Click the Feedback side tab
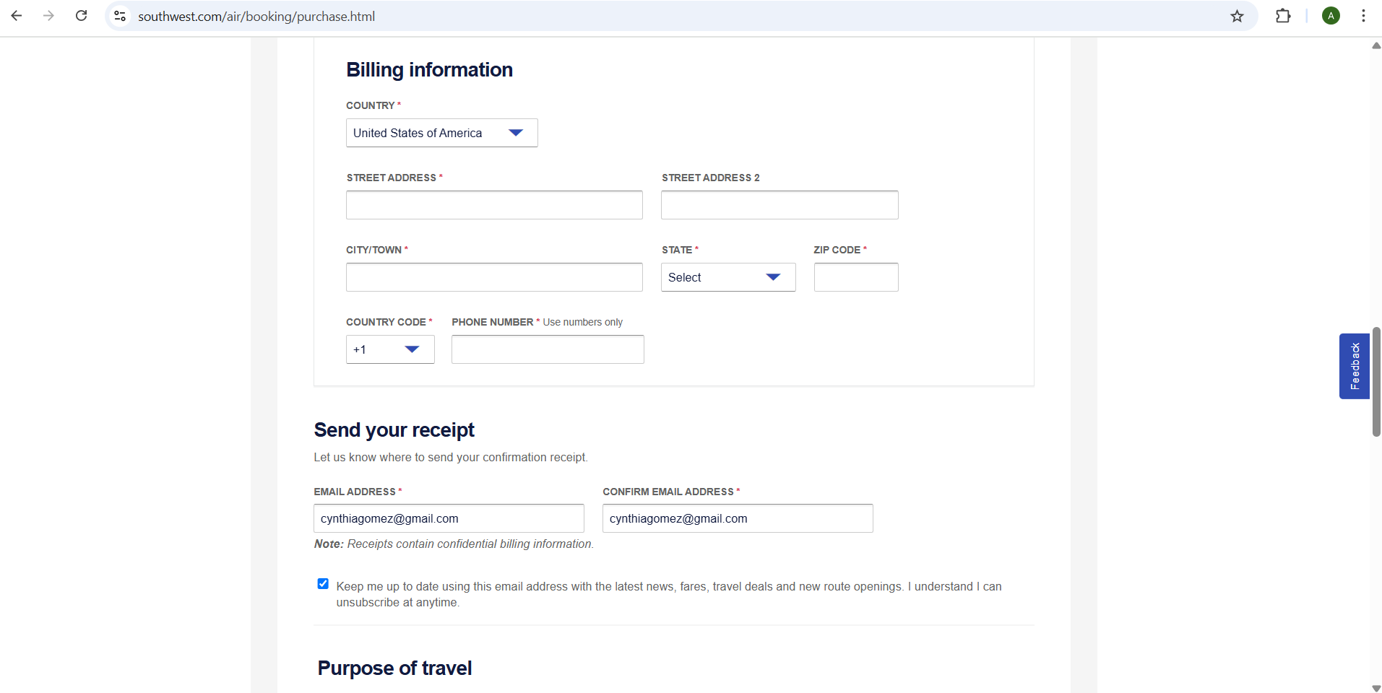 (1354, 366)
